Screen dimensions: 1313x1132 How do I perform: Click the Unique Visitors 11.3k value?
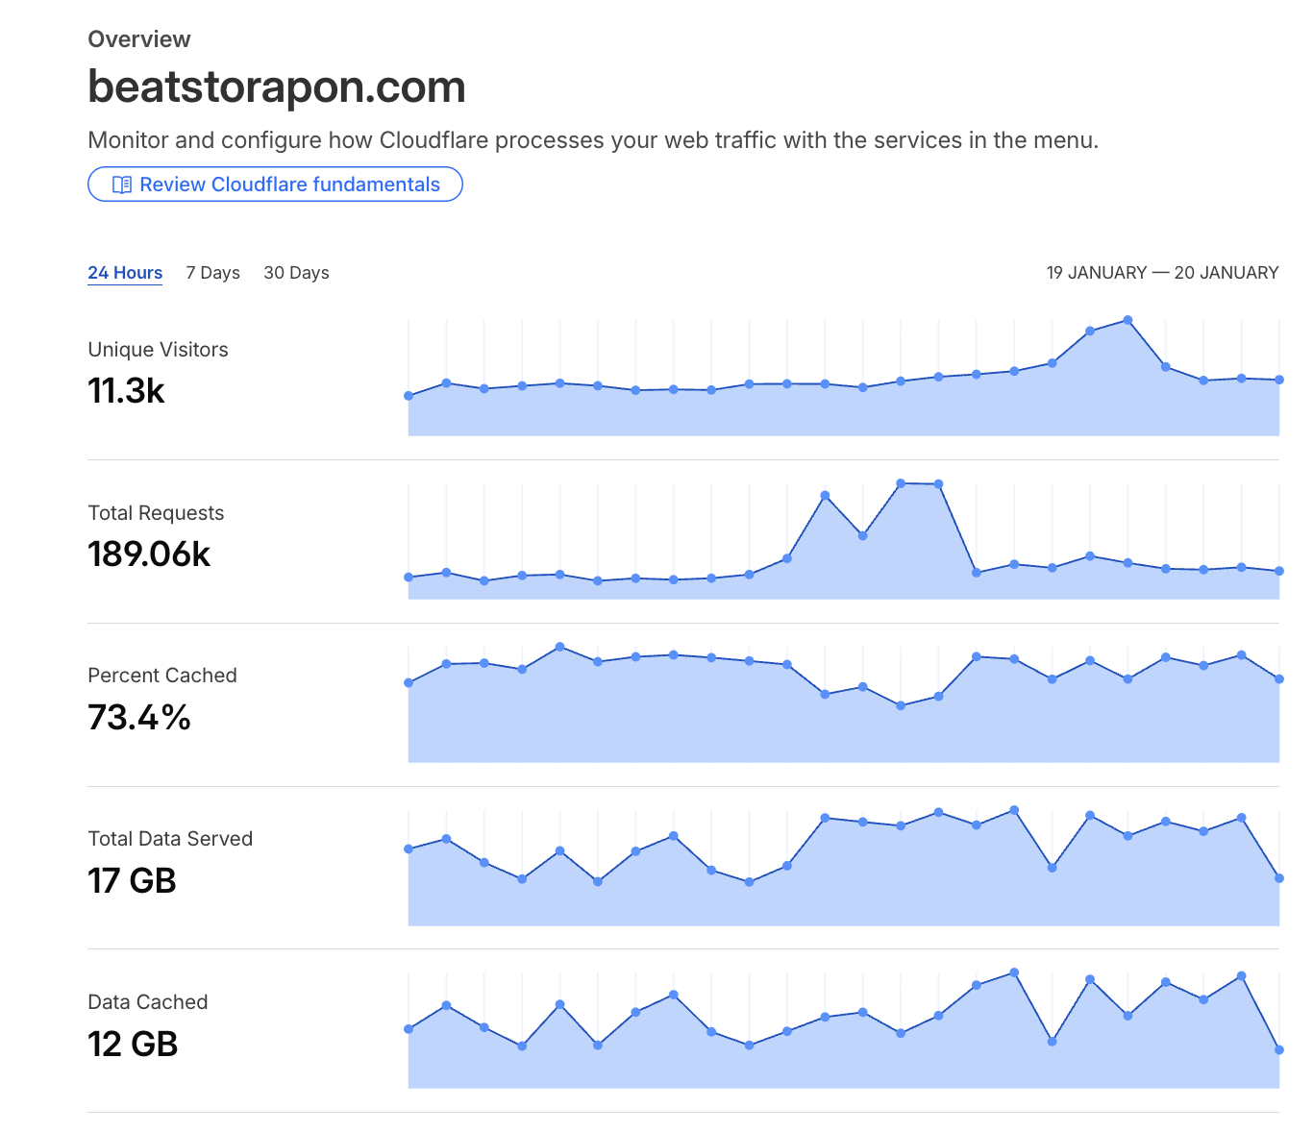(x=126, y=391)
